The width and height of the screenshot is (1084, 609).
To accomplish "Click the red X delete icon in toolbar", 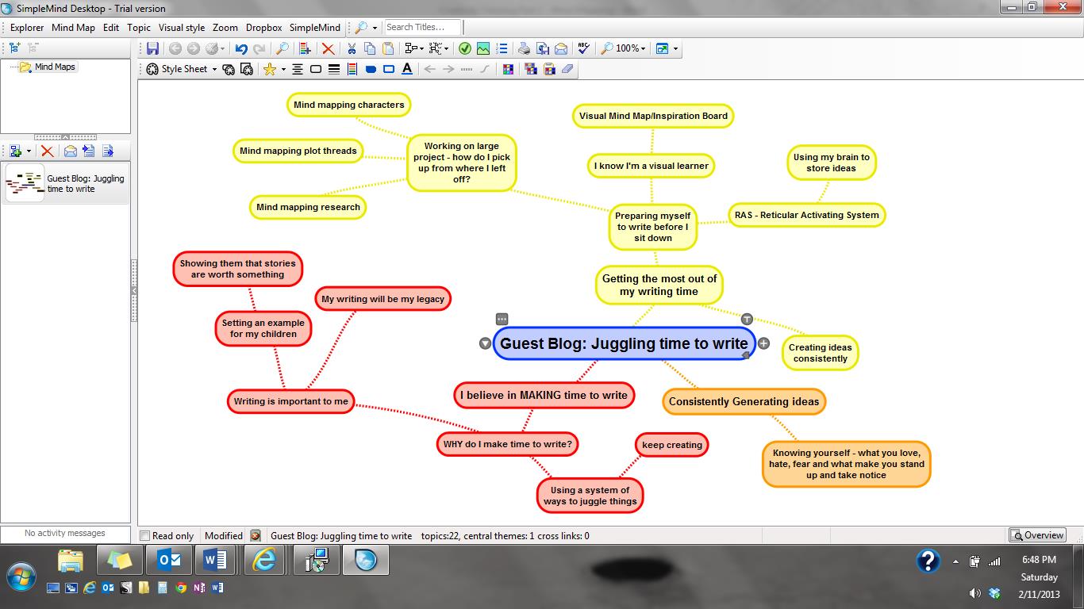I will (x=328, y=48).
